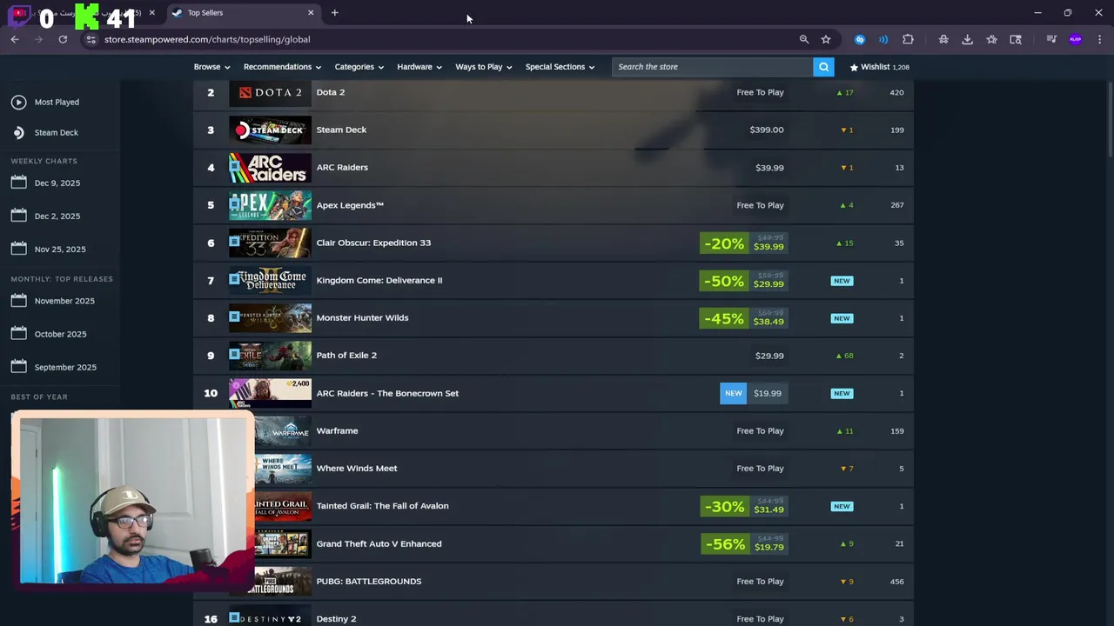Screen dimensions: 1114x626
Task: Click the Steam Deck product thumbnail
Action: point(270,130)
